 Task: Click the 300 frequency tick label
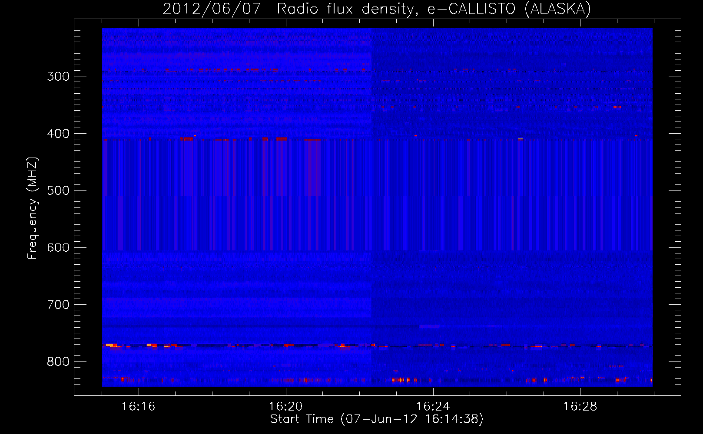58,76
